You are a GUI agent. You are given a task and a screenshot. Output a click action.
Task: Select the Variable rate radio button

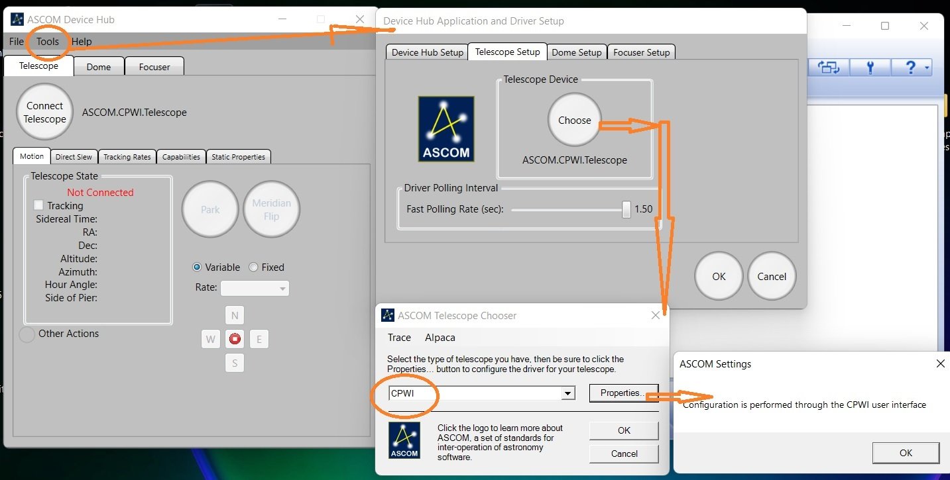(197, 267)
